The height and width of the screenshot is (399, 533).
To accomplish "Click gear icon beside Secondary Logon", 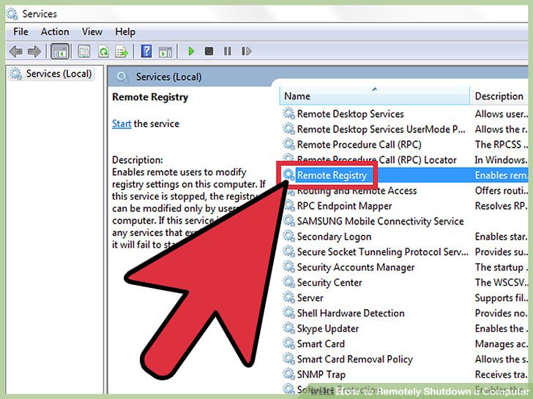I will (288, 236).
